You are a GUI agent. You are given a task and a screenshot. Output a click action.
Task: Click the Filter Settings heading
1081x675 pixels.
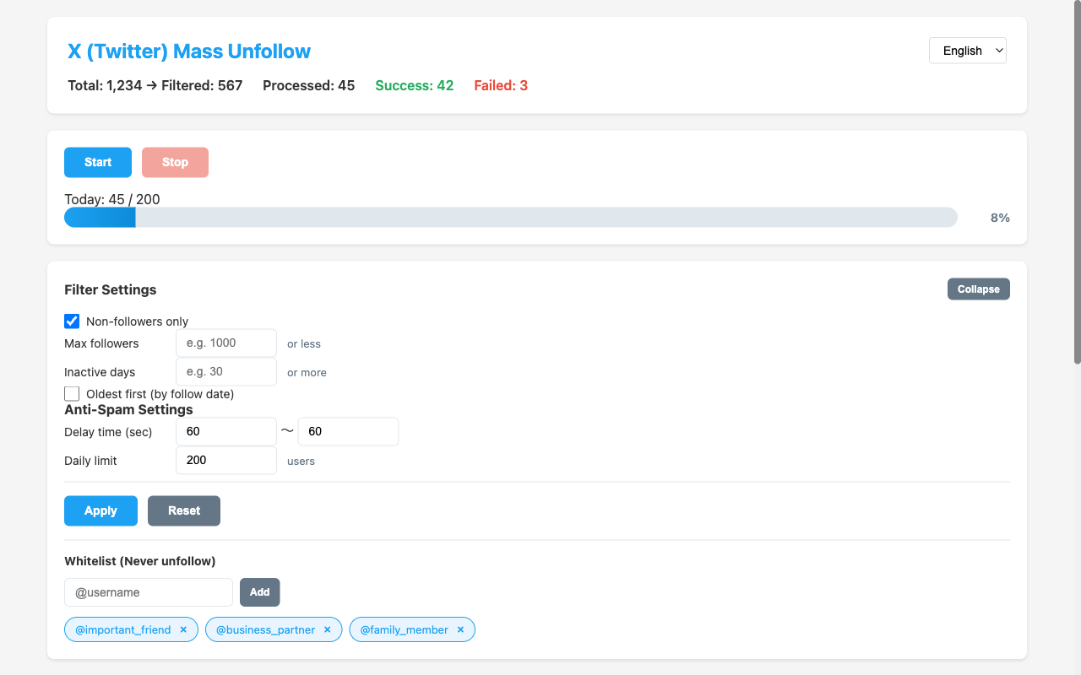[x=111, y=289]
